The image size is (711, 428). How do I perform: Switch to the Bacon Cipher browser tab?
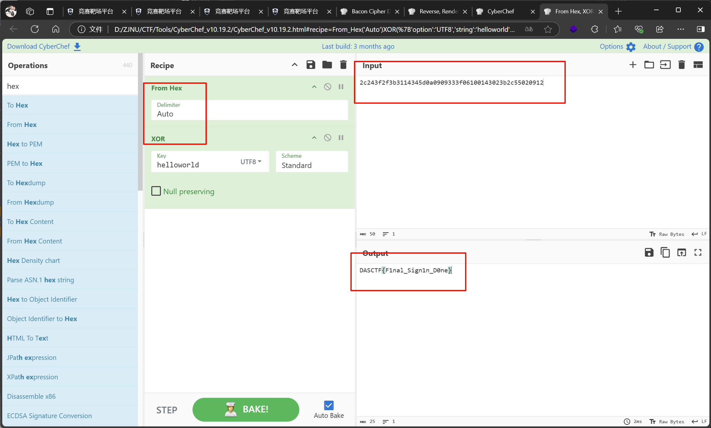(x=370, y=11)
